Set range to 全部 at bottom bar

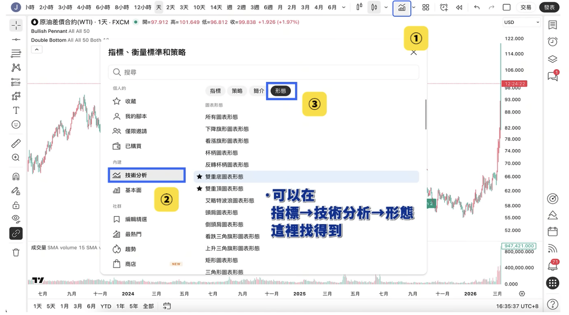pos(148,306)
